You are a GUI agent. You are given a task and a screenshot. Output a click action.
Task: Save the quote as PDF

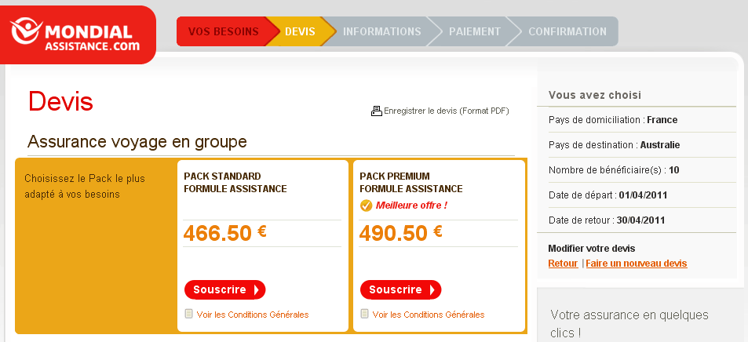(446, 111)
